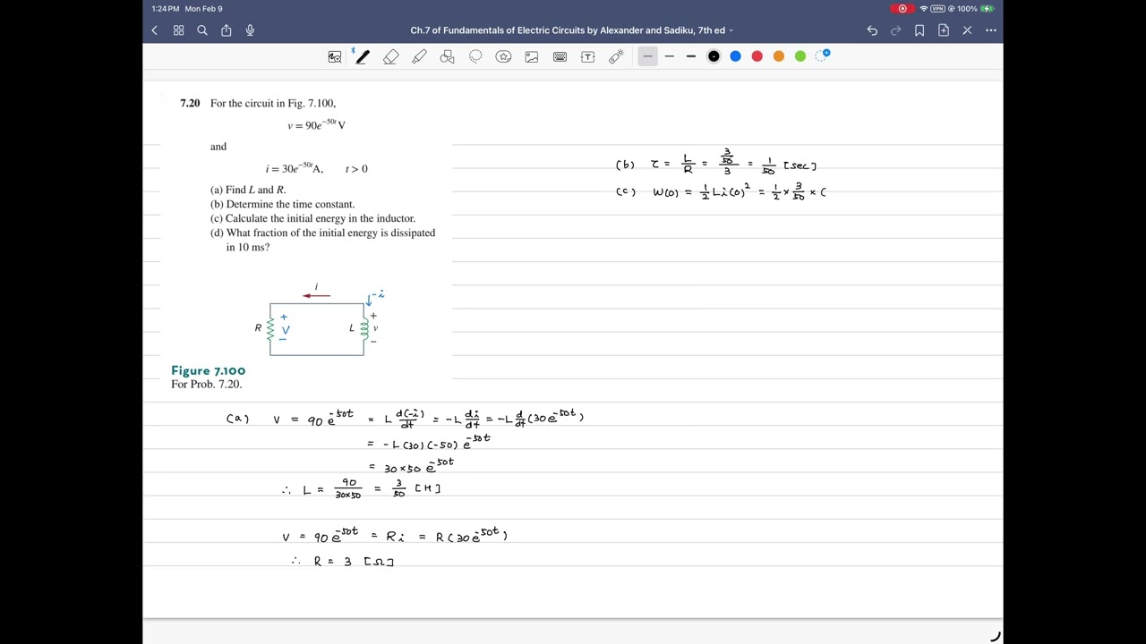The width and height of the screenshot is (1146, 644).
Task: Select the Lasso selection tool
Action: [475, 56]
